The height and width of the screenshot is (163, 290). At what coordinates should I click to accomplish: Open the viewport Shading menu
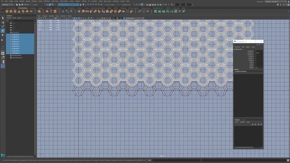45,16
